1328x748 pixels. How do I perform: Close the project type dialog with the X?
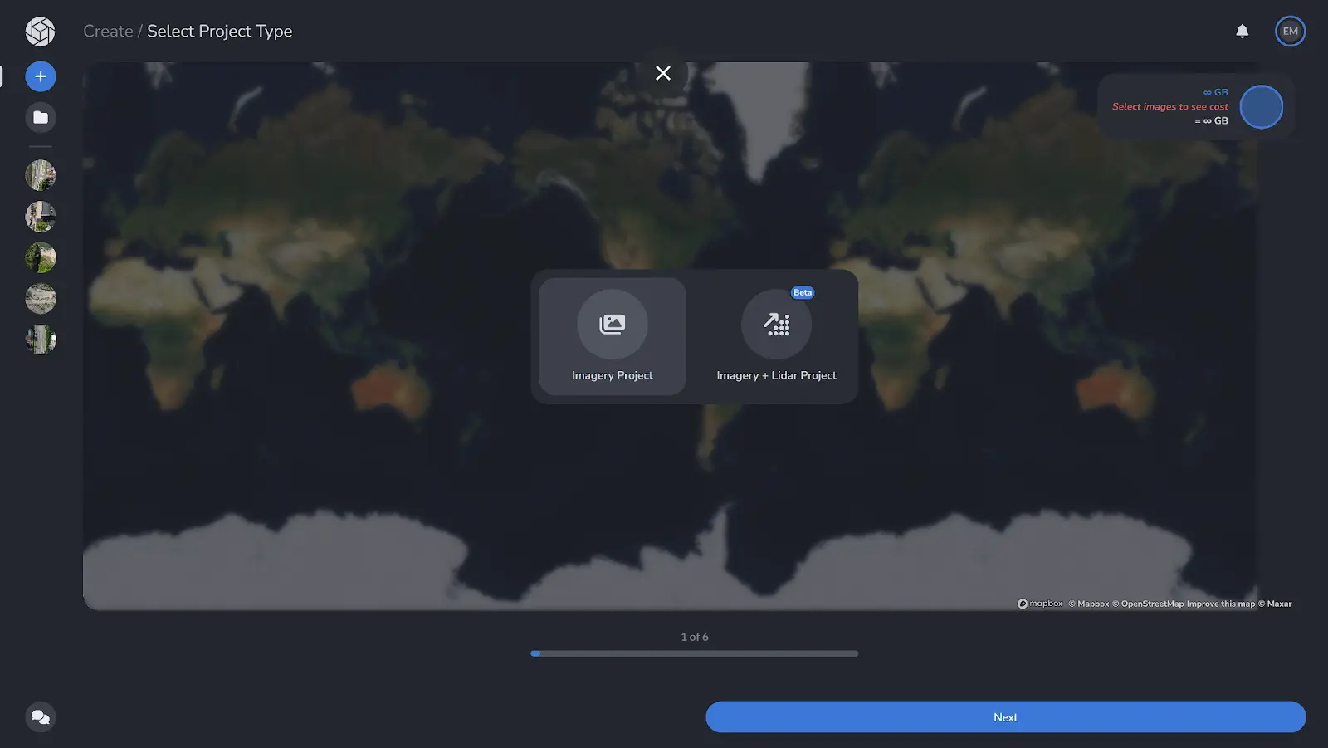click(662, 73)
